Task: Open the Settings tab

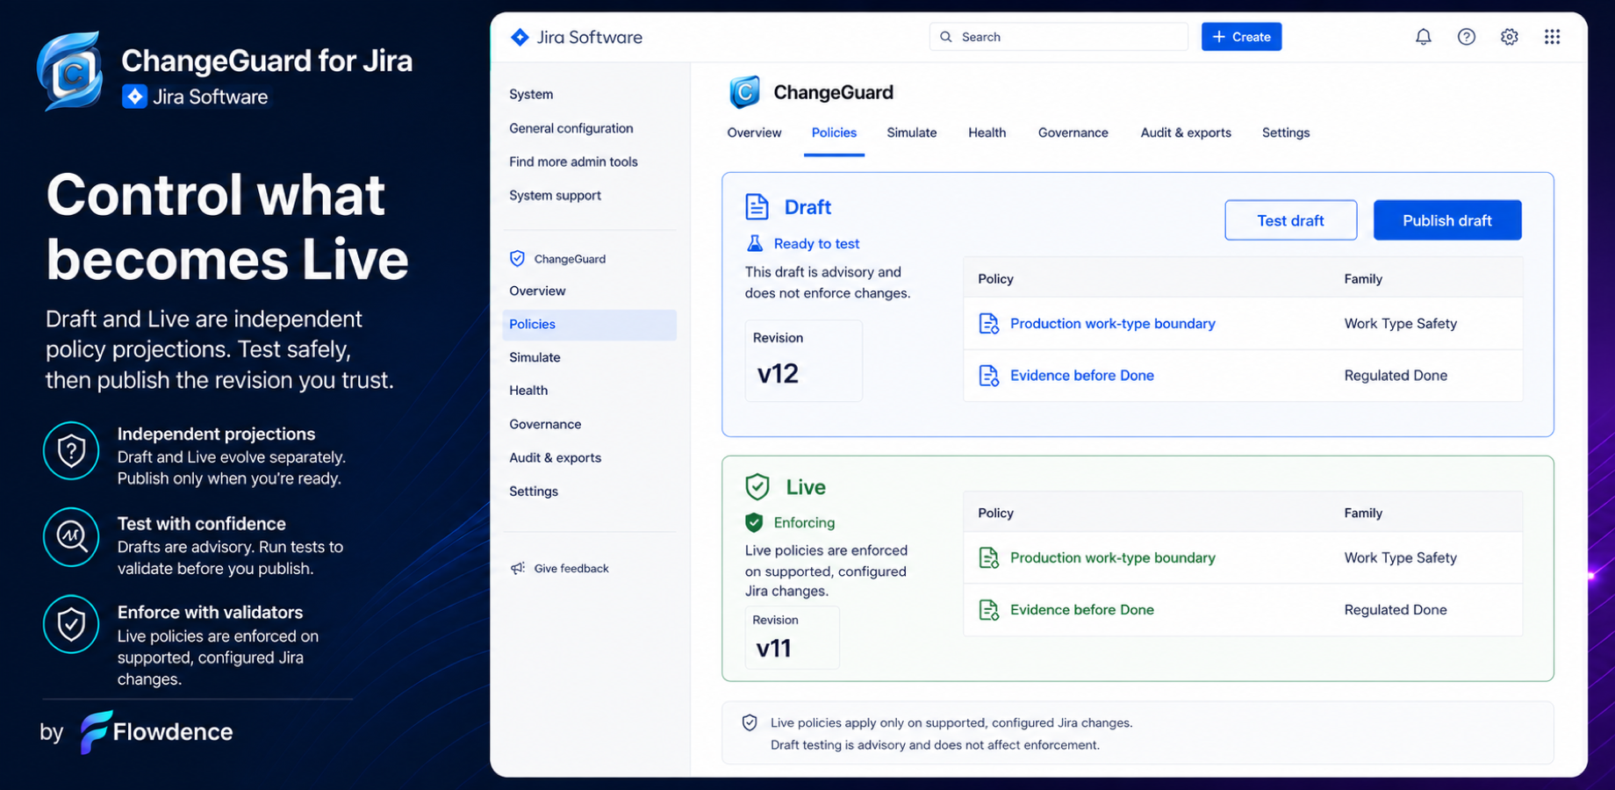Action: coord(1286,133)
